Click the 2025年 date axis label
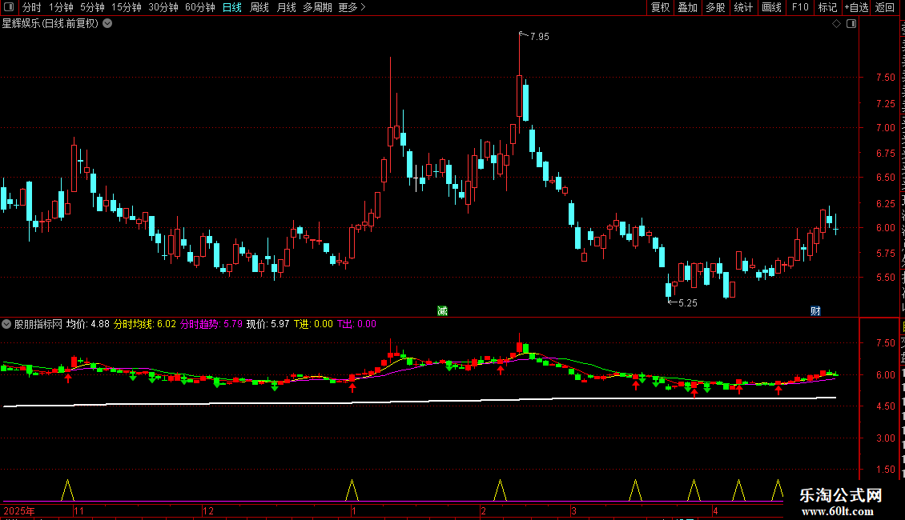Viewport: 905px width, 520px height. [19, 510]
